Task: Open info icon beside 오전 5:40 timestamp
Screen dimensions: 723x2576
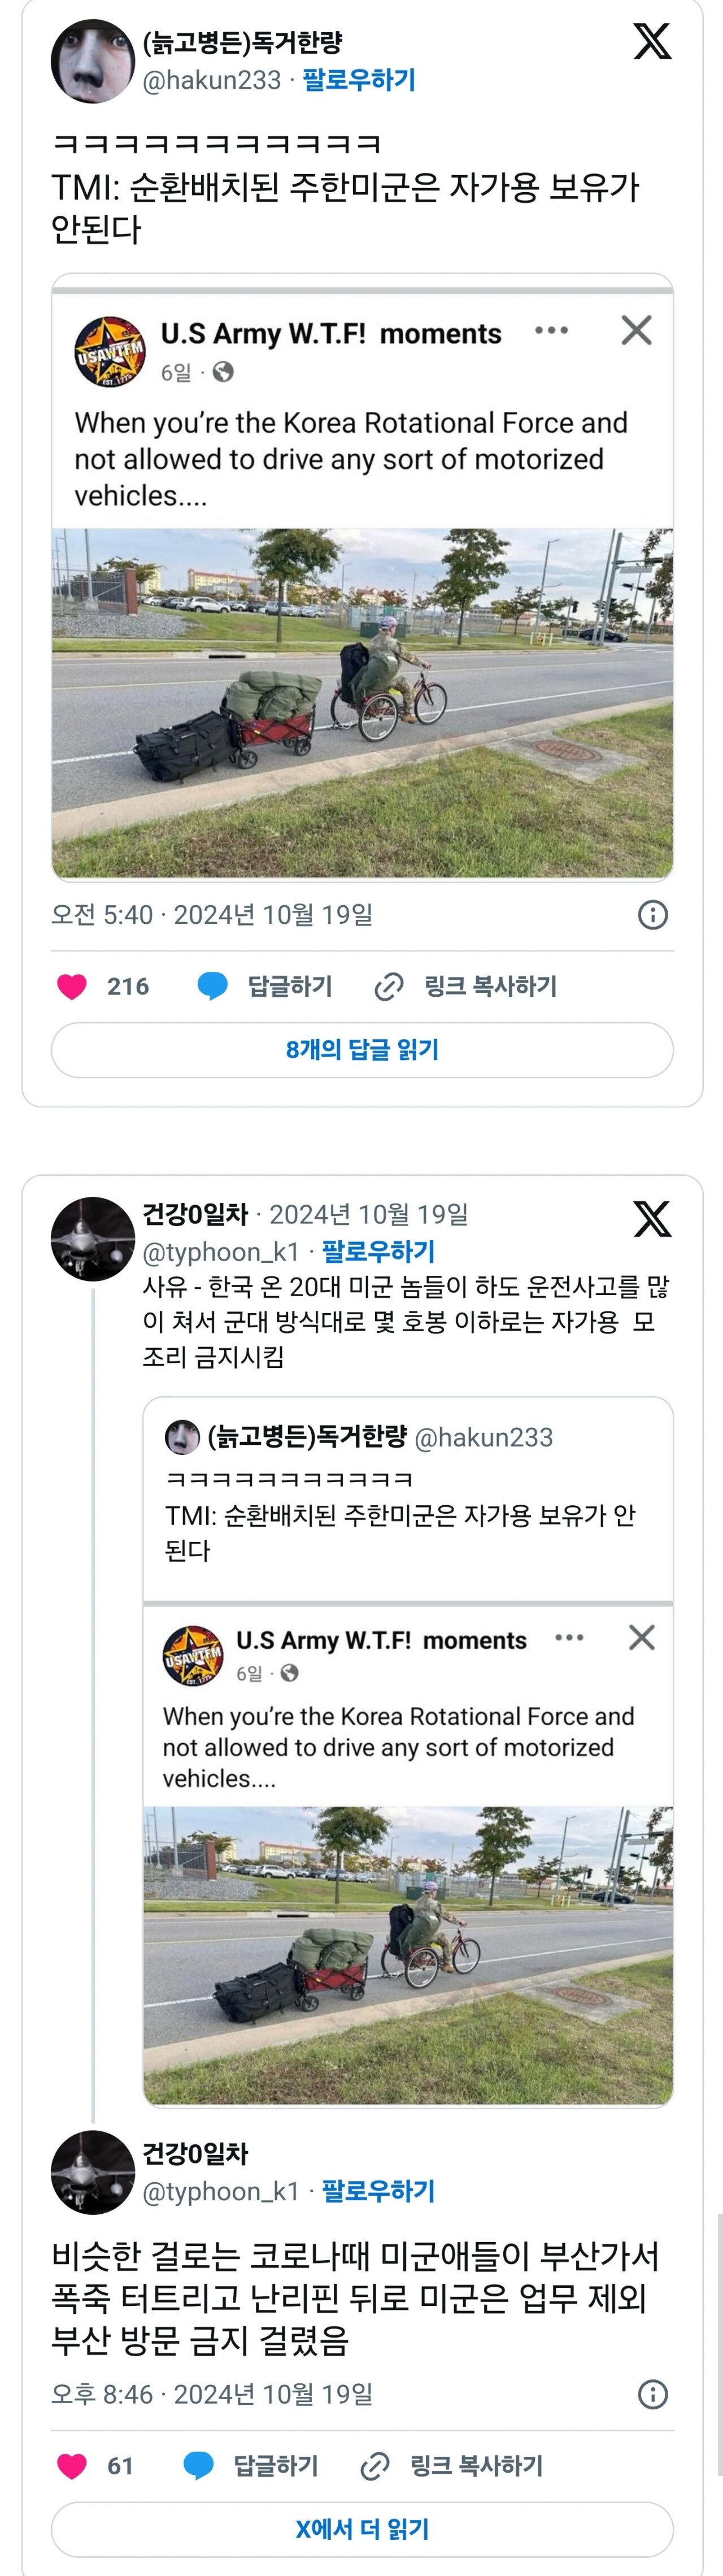Action: (x=653, y=914)
